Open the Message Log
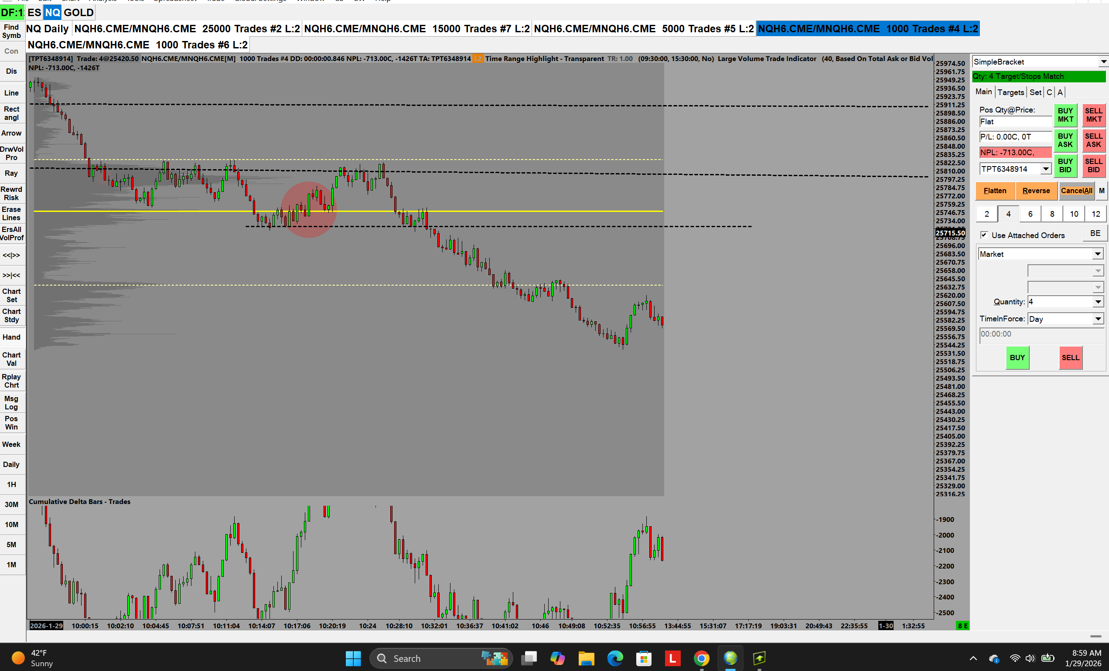The width and height of the screenshot is (1109, 671). (x=12, y=403)
